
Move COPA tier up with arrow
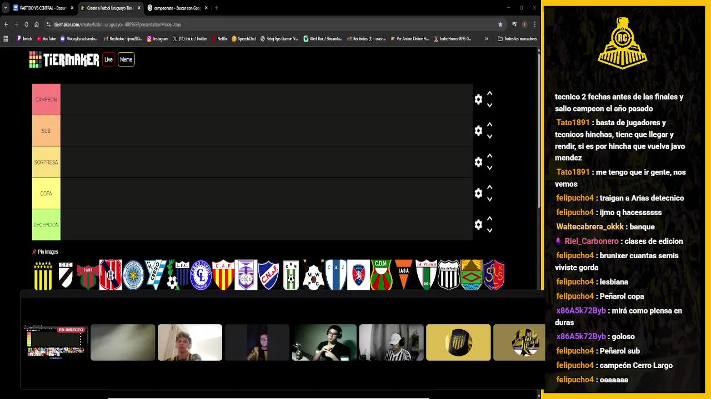click(x=489, y=188)
